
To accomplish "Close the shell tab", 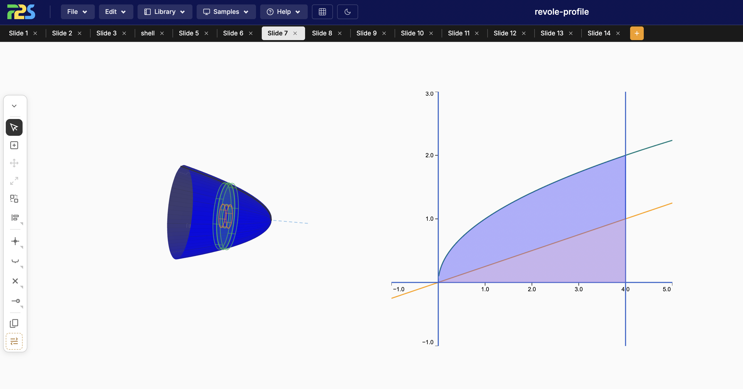I will pyautogui.click(x=162, y=33).
